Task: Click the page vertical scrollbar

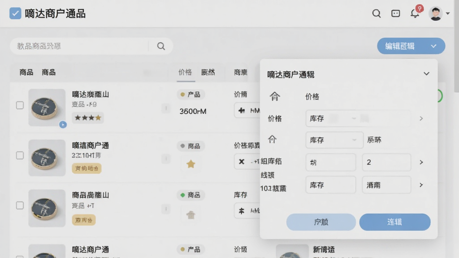Action: [457, 47]
